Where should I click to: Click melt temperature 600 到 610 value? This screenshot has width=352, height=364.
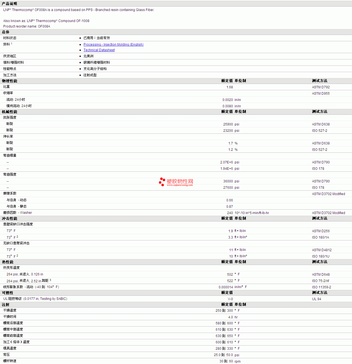(224, 342)
